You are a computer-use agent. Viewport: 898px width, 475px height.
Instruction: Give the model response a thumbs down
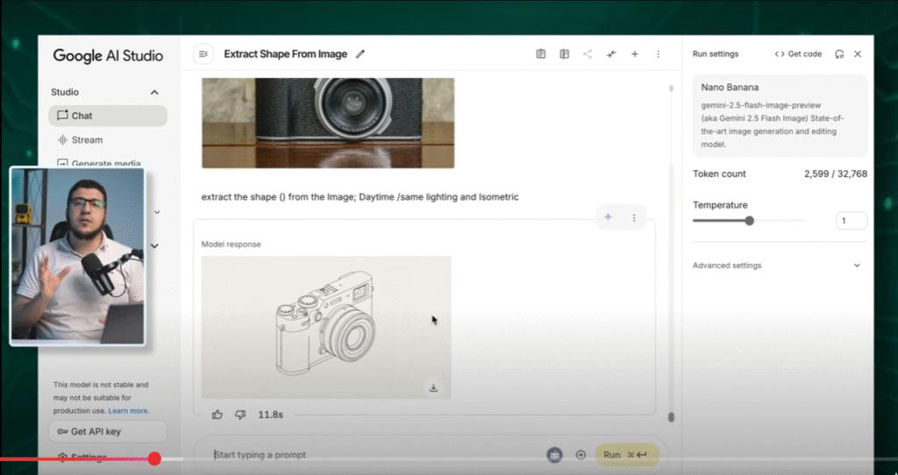coord(240,415)
